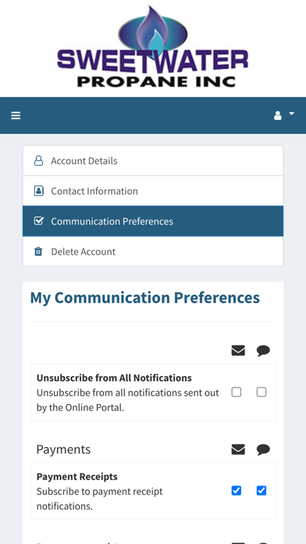The width and height of the screenshot is (306, 544).
Task: Click the user profile icon
Action: tap(278, 116)
